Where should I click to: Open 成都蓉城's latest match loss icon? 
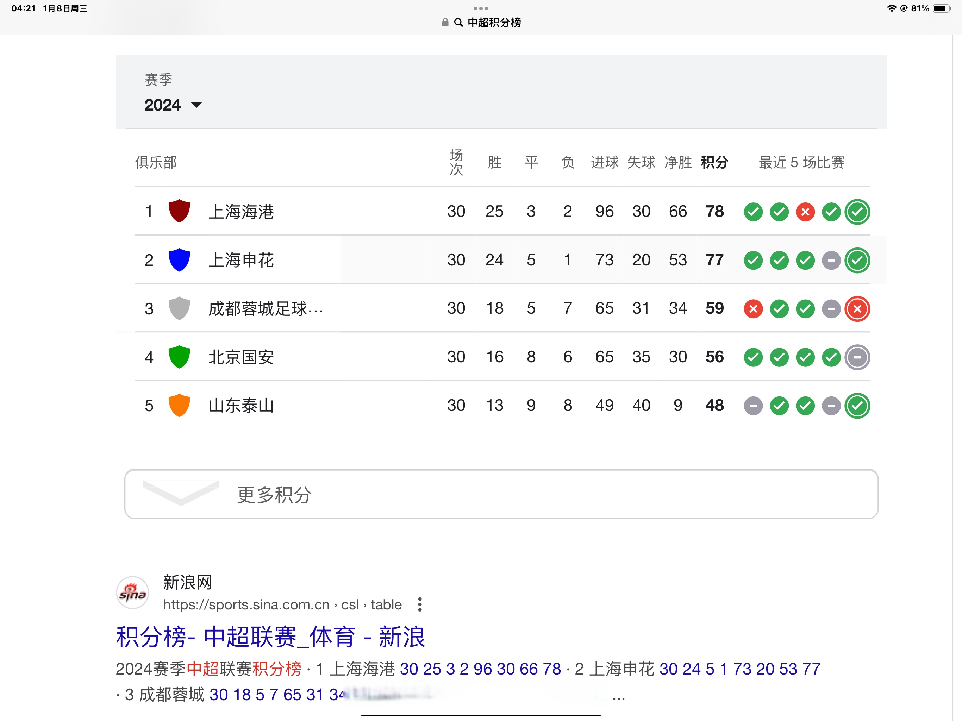pos(857,309)
